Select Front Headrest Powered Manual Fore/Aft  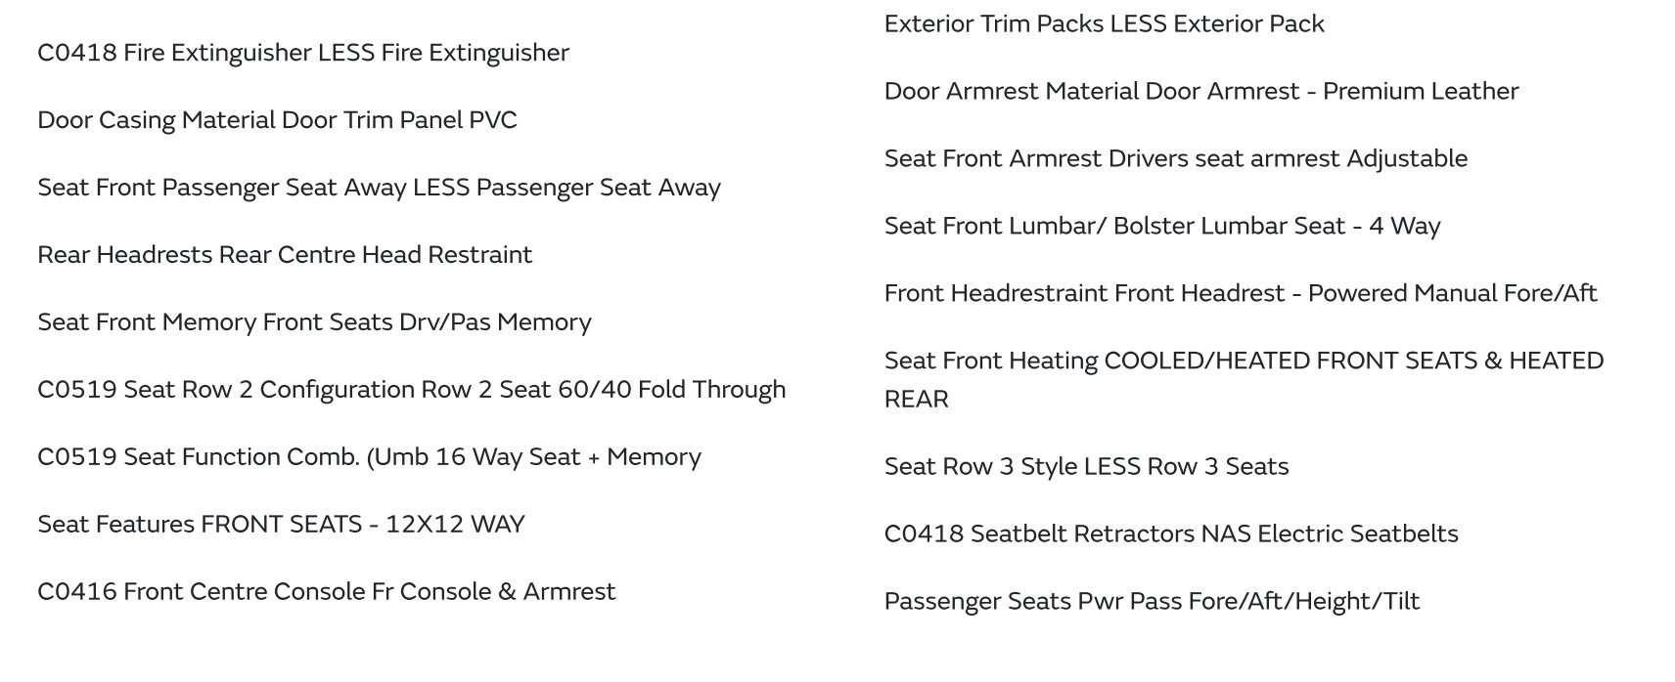tap(1240, 294)
